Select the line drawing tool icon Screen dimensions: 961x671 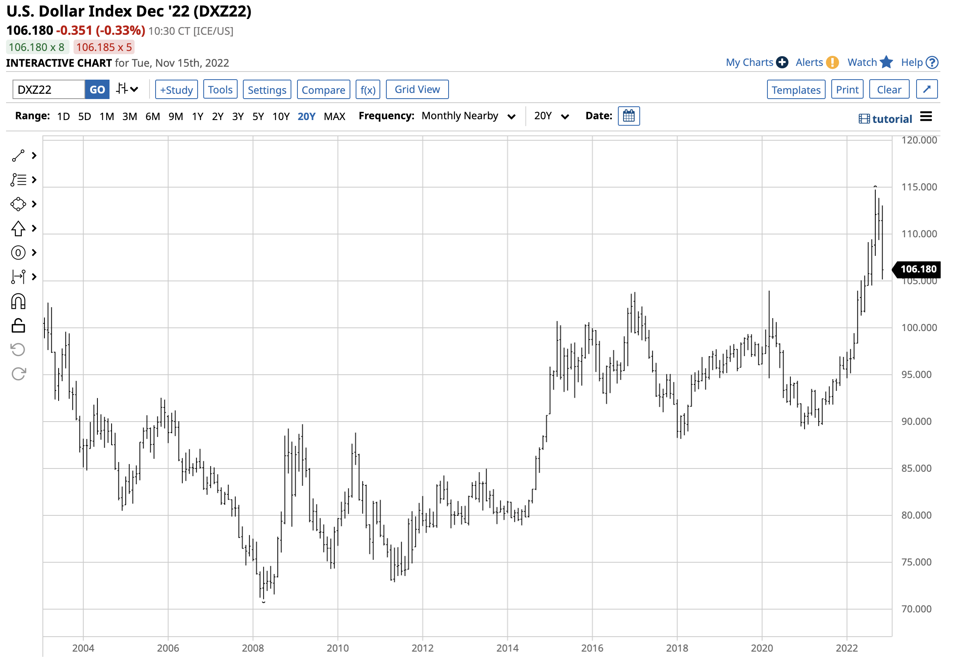[18, 156]
